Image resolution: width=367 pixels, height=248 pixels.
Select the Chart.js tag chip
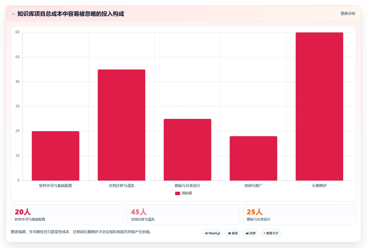pos(213,233)
